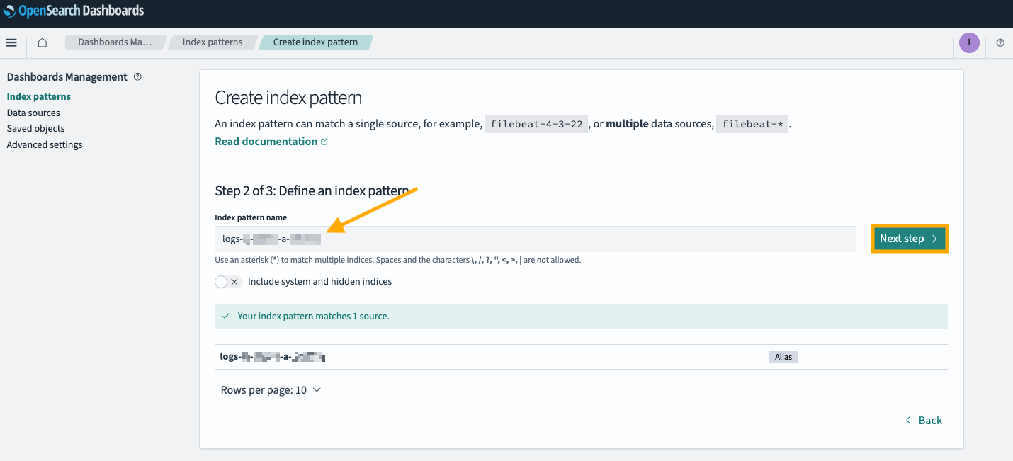Go to the Home icon

click(x=43, y=42)
